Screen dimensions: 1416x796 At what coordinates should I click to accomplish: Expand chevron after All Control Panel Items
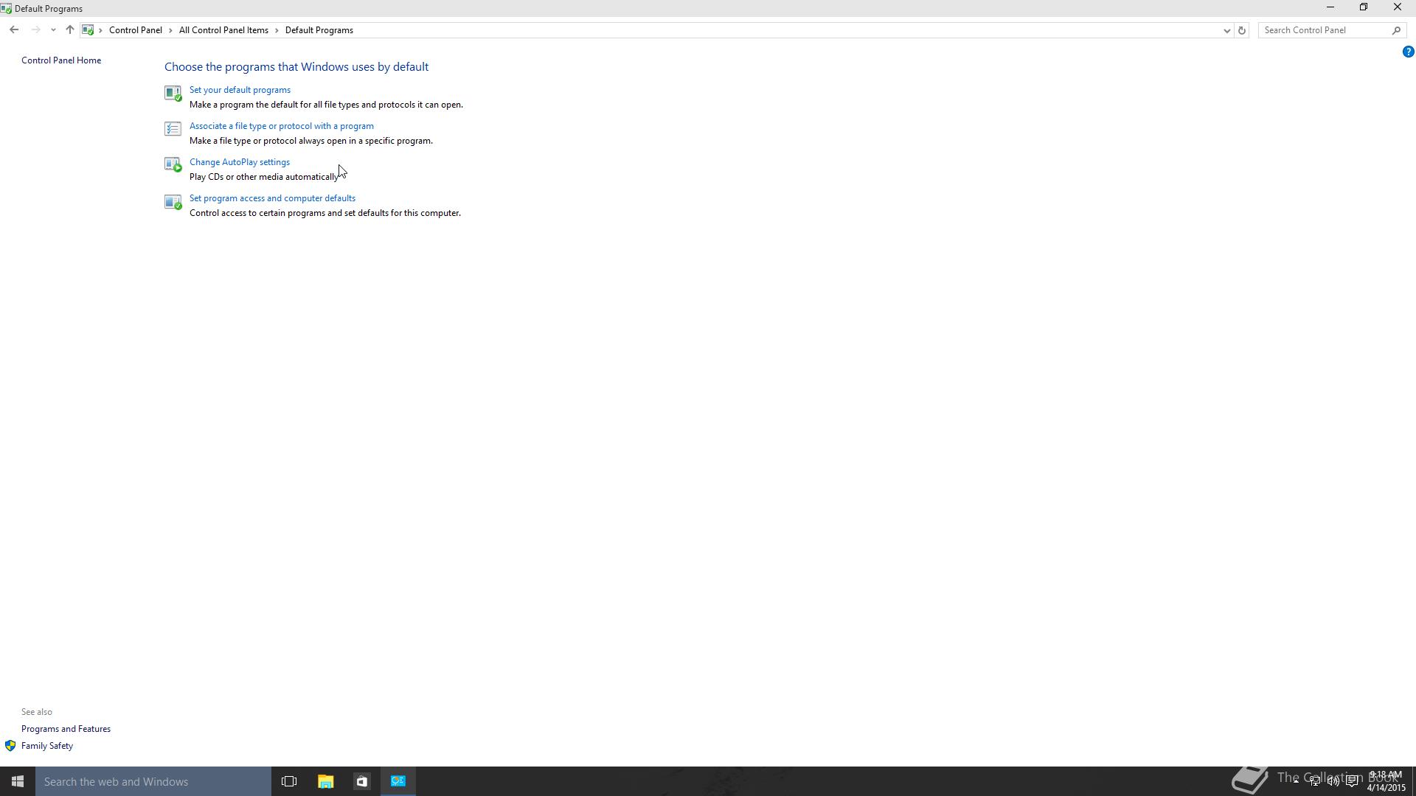click(x=277, y=30)
